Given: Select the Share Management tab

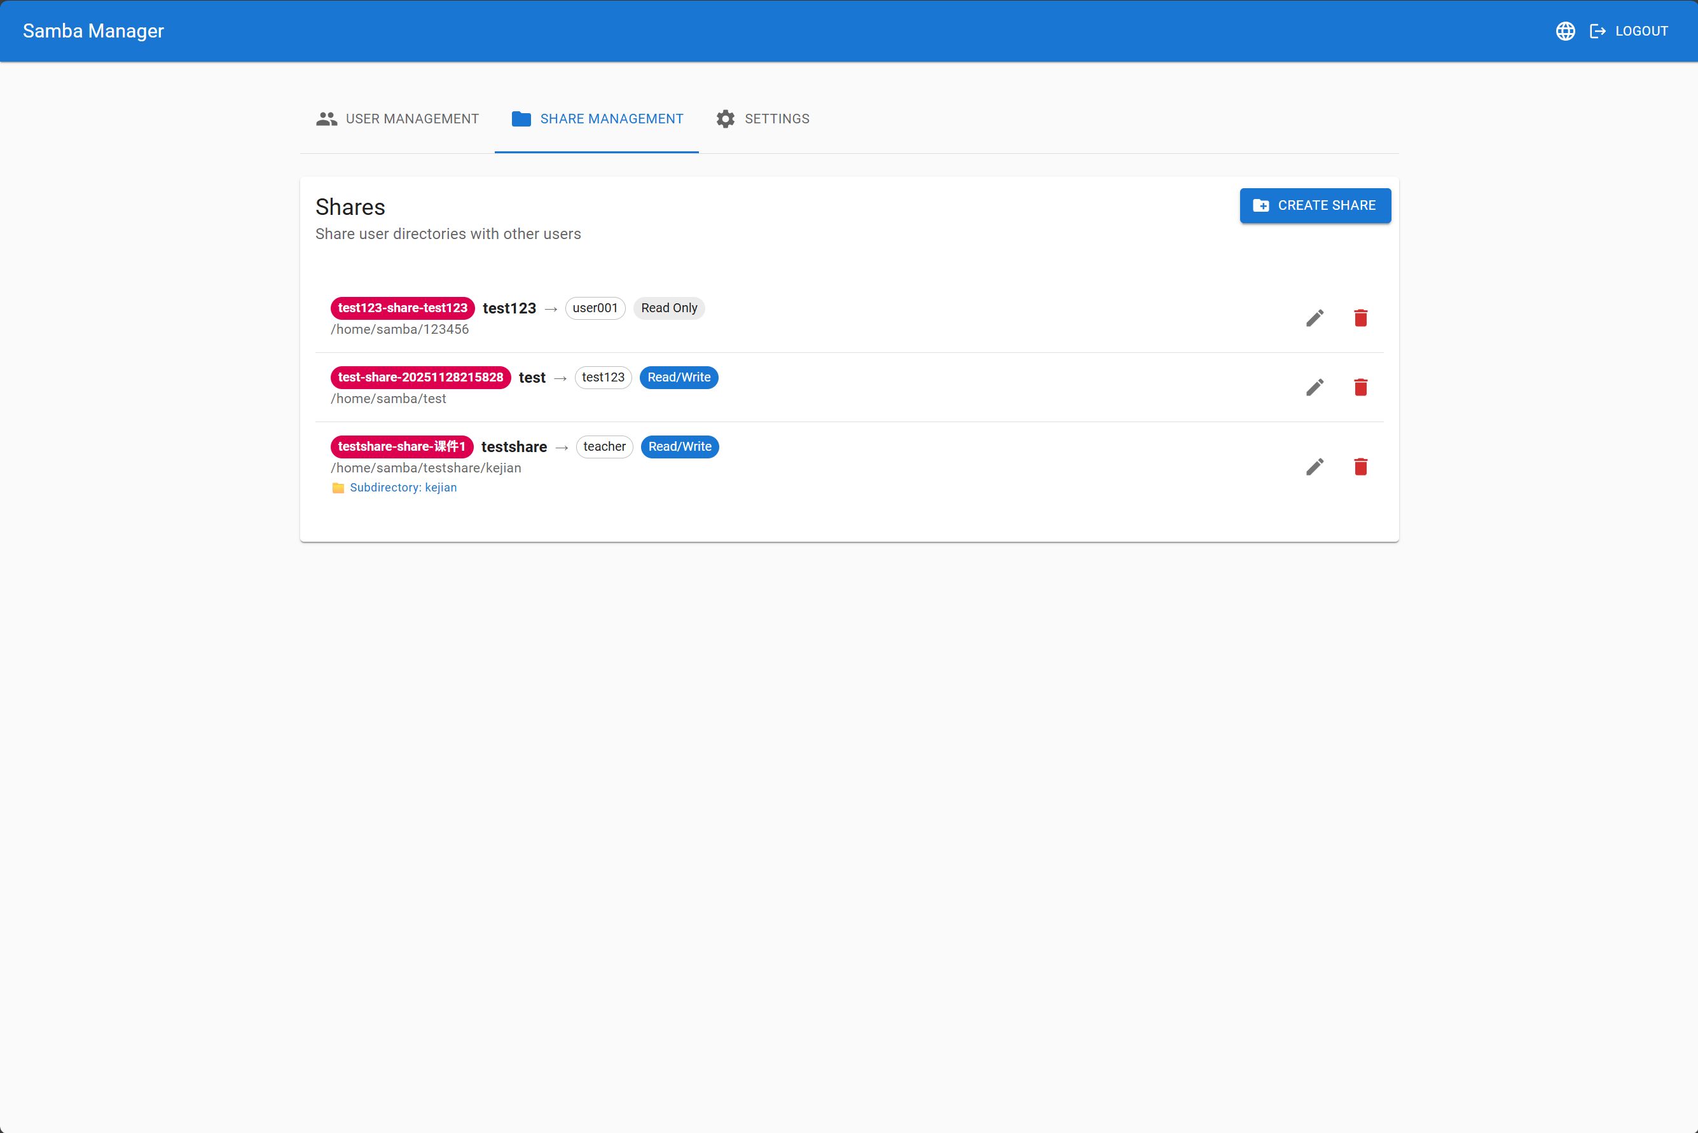Looking at the screenshot, I should [x=597, y=118].
